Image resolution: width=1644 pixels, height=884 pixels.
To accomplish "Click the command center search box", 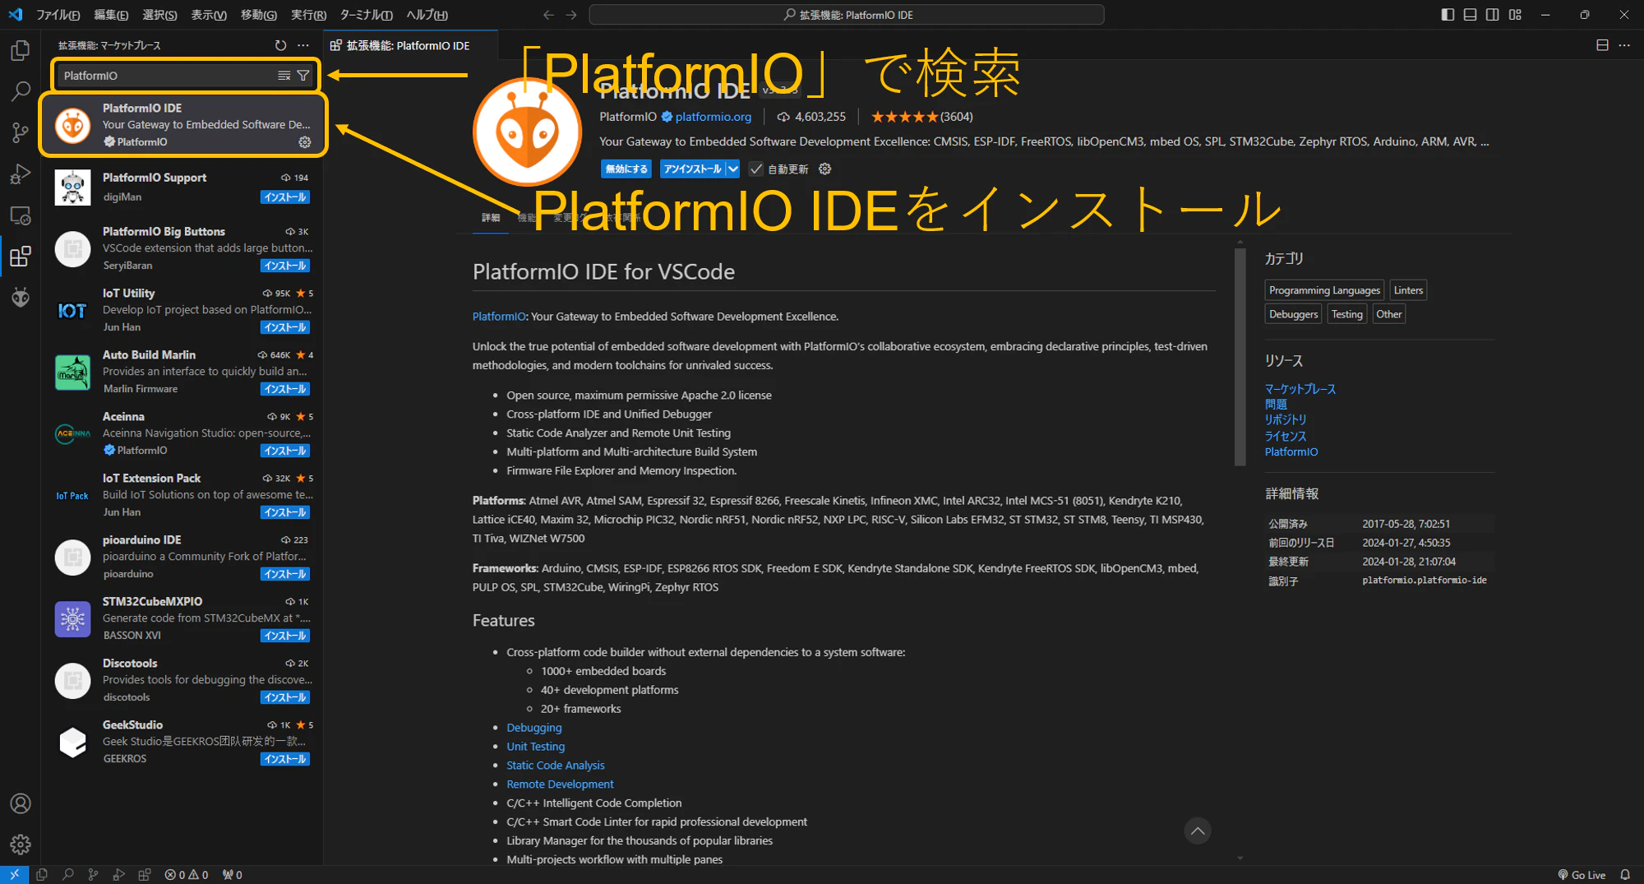I will 847,15.
